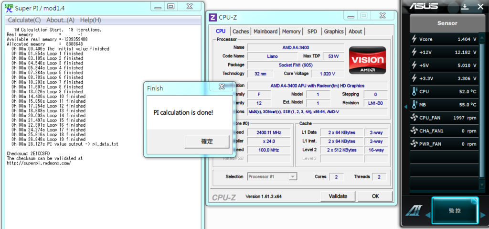Image resolution: width=489 pixels, height=229 pixels.
Task: Click the multiplier value x 24.0
Action: [268, 141]
